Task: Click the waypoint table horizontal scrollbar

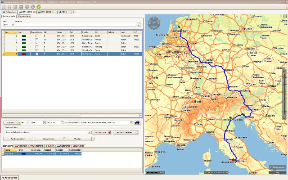Action: 72,115
